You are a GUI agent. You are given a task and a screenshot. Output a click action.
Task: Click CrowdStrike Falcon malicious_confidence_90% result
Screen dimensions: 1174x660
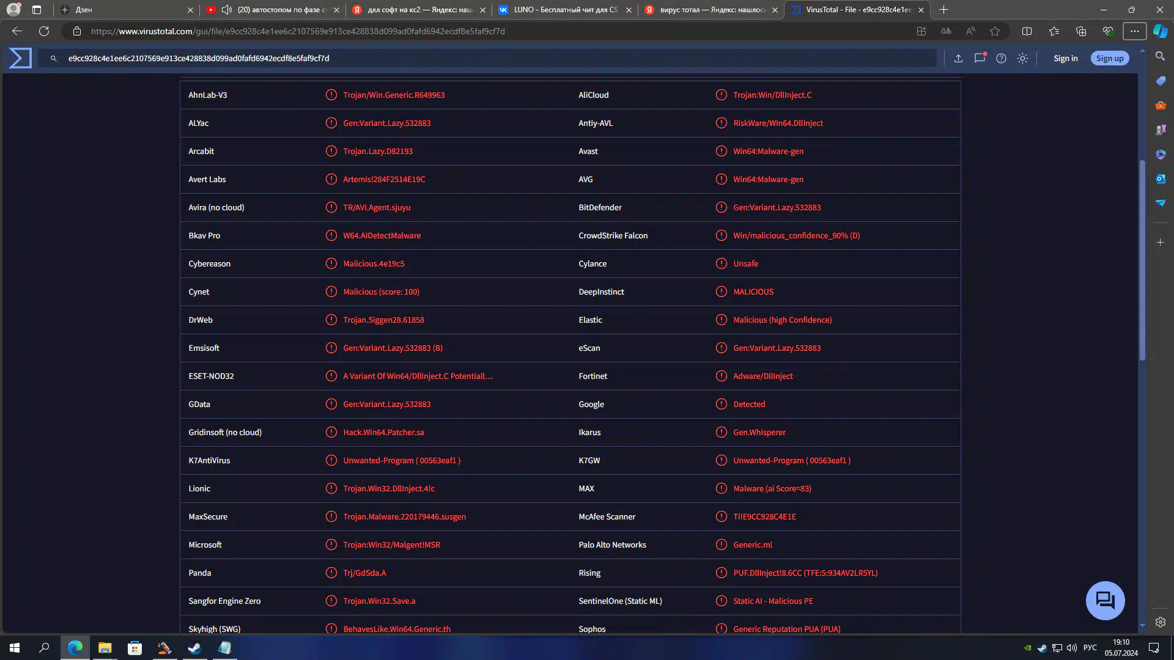pyautogui.click(x=796, y=235)
